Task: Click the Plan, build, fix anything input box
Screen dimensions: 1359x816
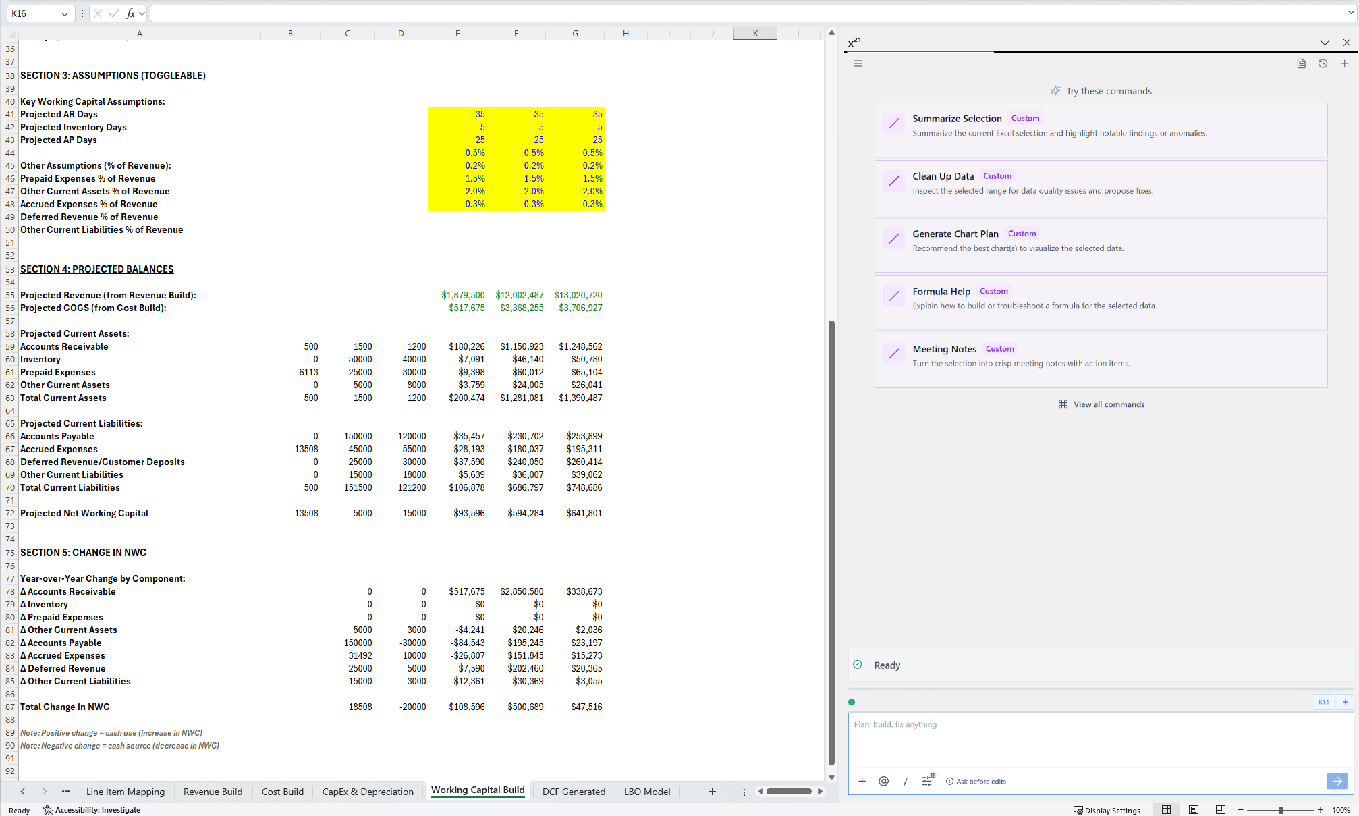Action: pos(1100,739)
